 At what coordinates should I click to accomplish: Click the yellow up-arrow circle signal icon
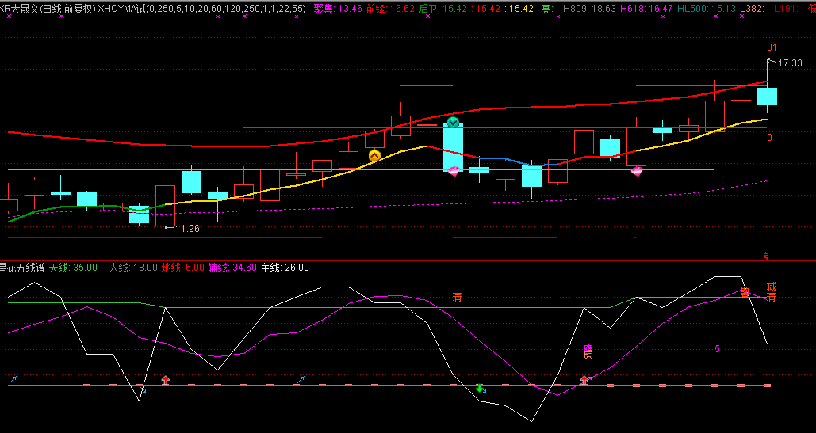click(x=374, y=156)
